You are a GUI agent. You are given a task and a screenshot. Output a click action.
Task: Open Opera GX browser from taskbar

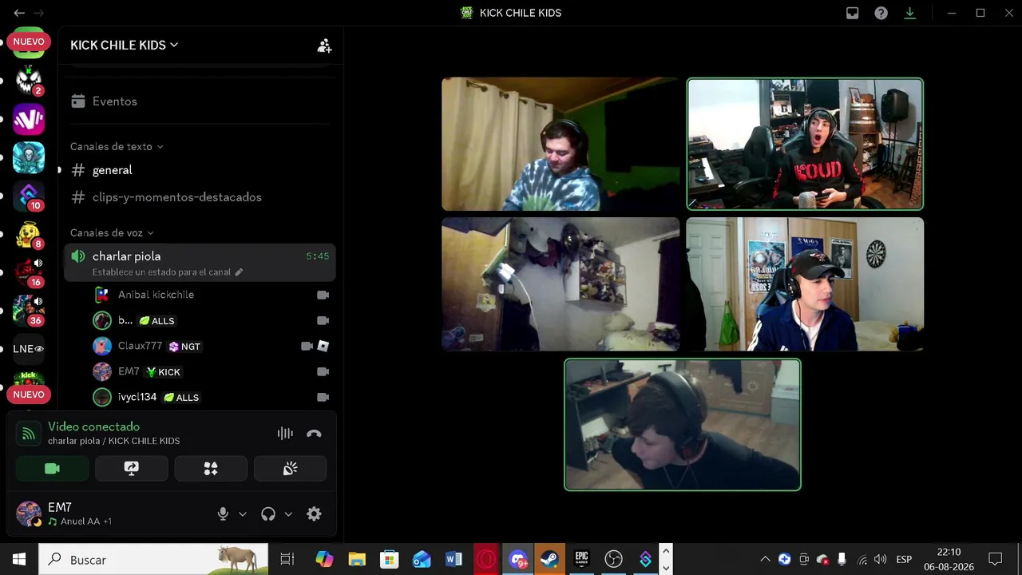coord(486,560)
